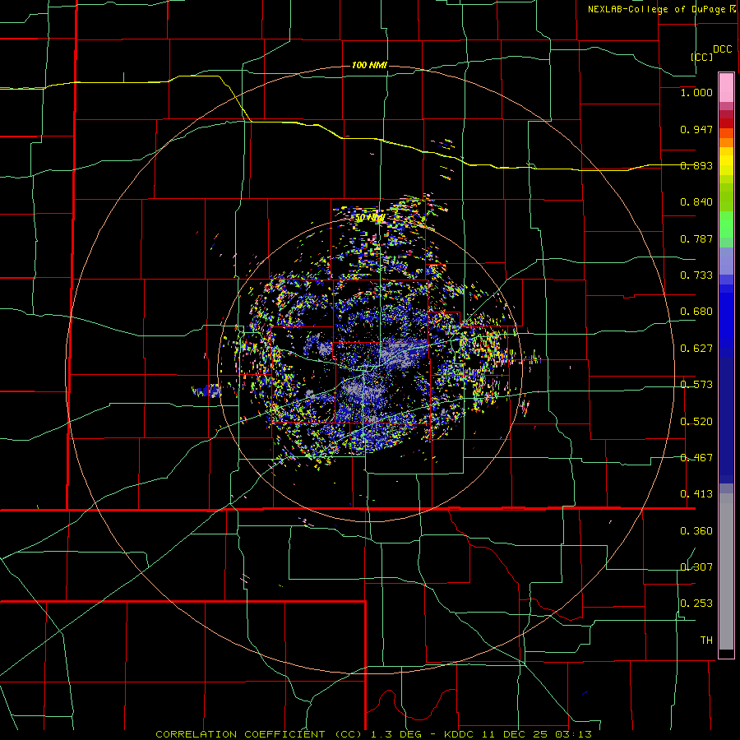The image size is (740, 740).
Task: Click the 0.467 scale value
Action: (696, 458)
